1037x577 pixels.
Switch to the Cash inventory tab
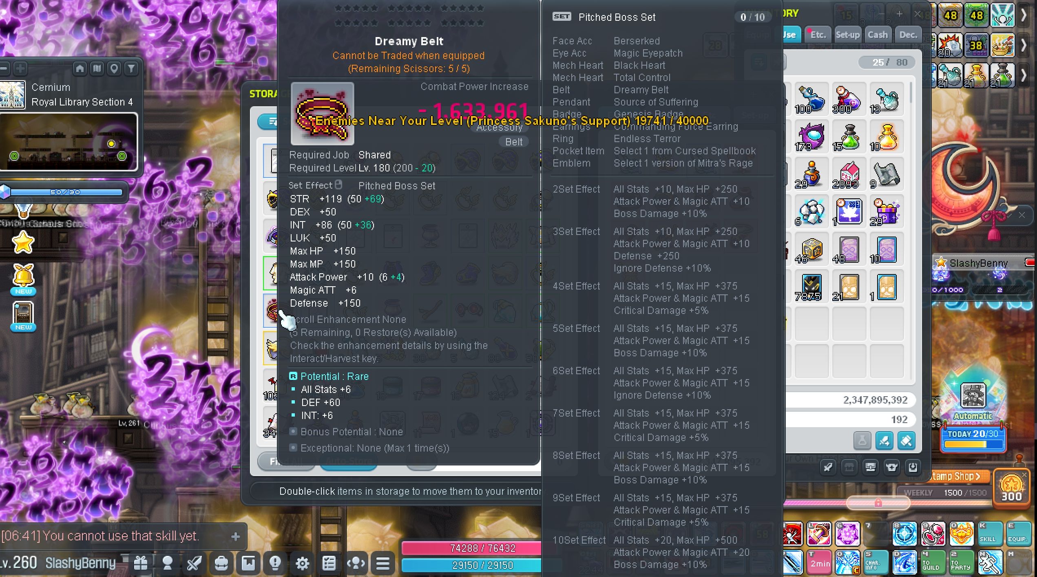click(x=878, y=35)
